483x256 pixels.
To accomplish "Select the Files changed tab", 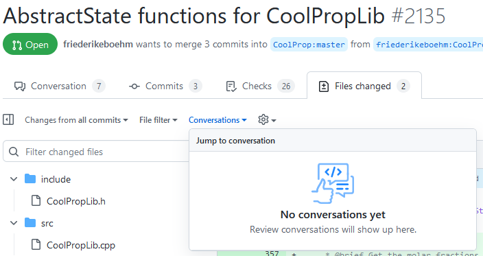I will [x=364, y=86].
